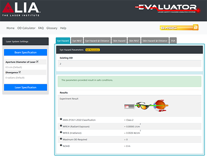This screenshot has width=207, height=157.
Task: Switch to the Skin NHZ tab
Action: (134, 41)
